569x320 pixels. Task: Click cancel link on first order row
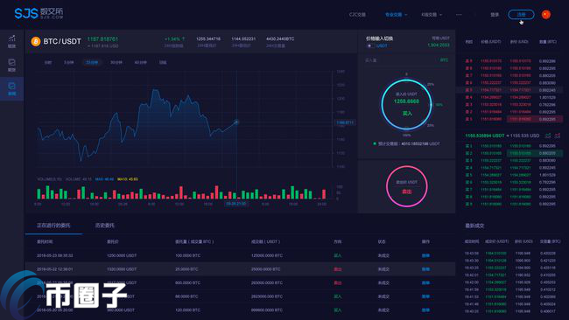tap(425, 255)
